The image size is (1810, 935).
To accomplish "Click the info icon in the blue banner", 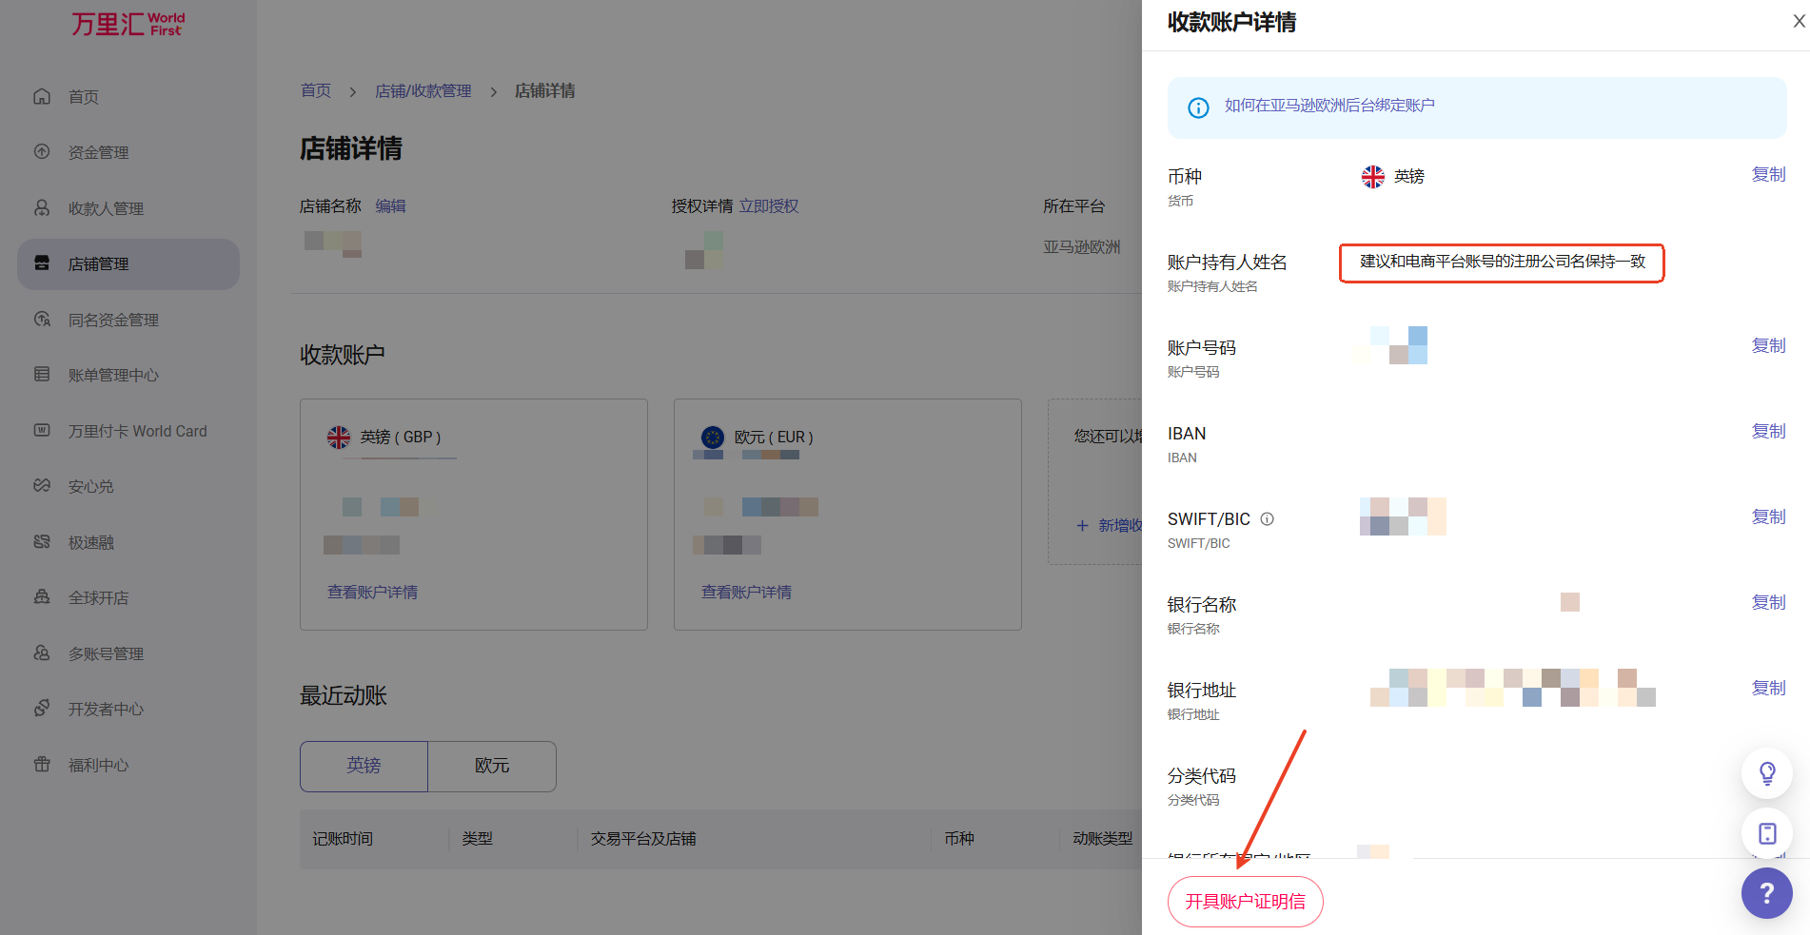I will 1199,107.
